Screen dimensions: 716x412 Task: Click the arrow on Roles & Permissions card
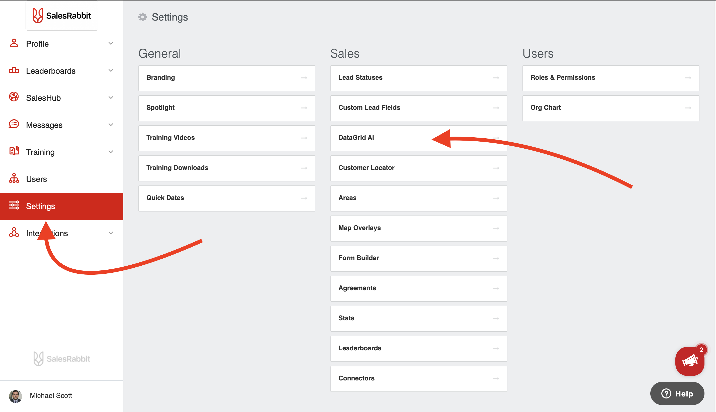tap(688, 78)
